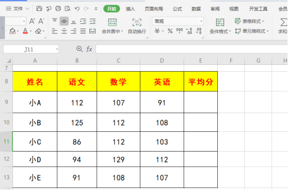Click inside the formula bar input
The image size is (288, 190).
tap(192, 49)
